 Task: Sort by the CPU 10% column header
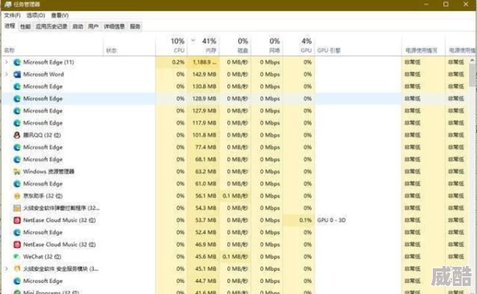pos(171,46)
